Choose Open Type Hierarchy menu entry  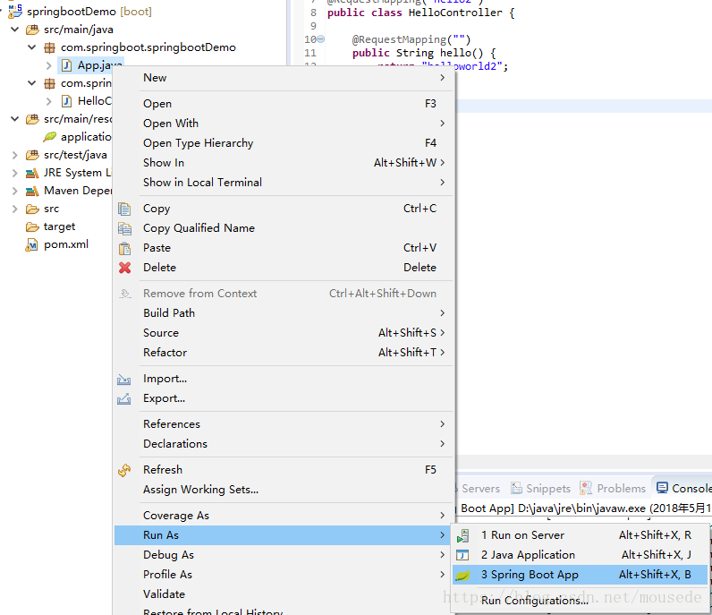point(198,143)
